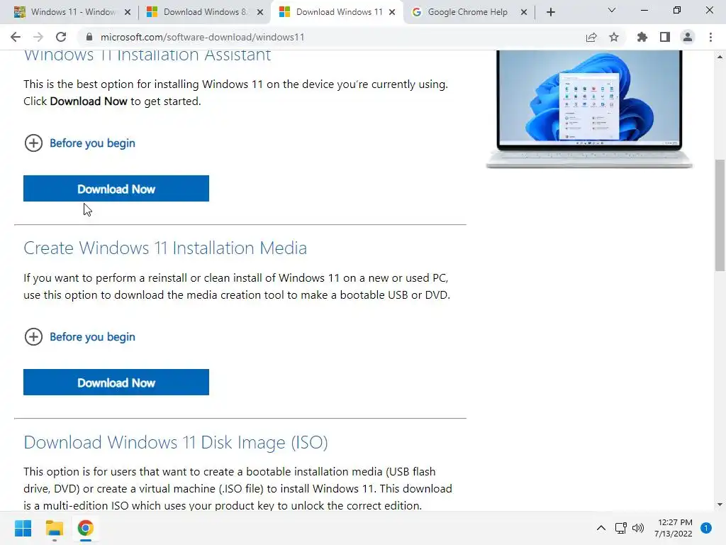Close the Download Windows 8 tab

click(x=260, y=12)
